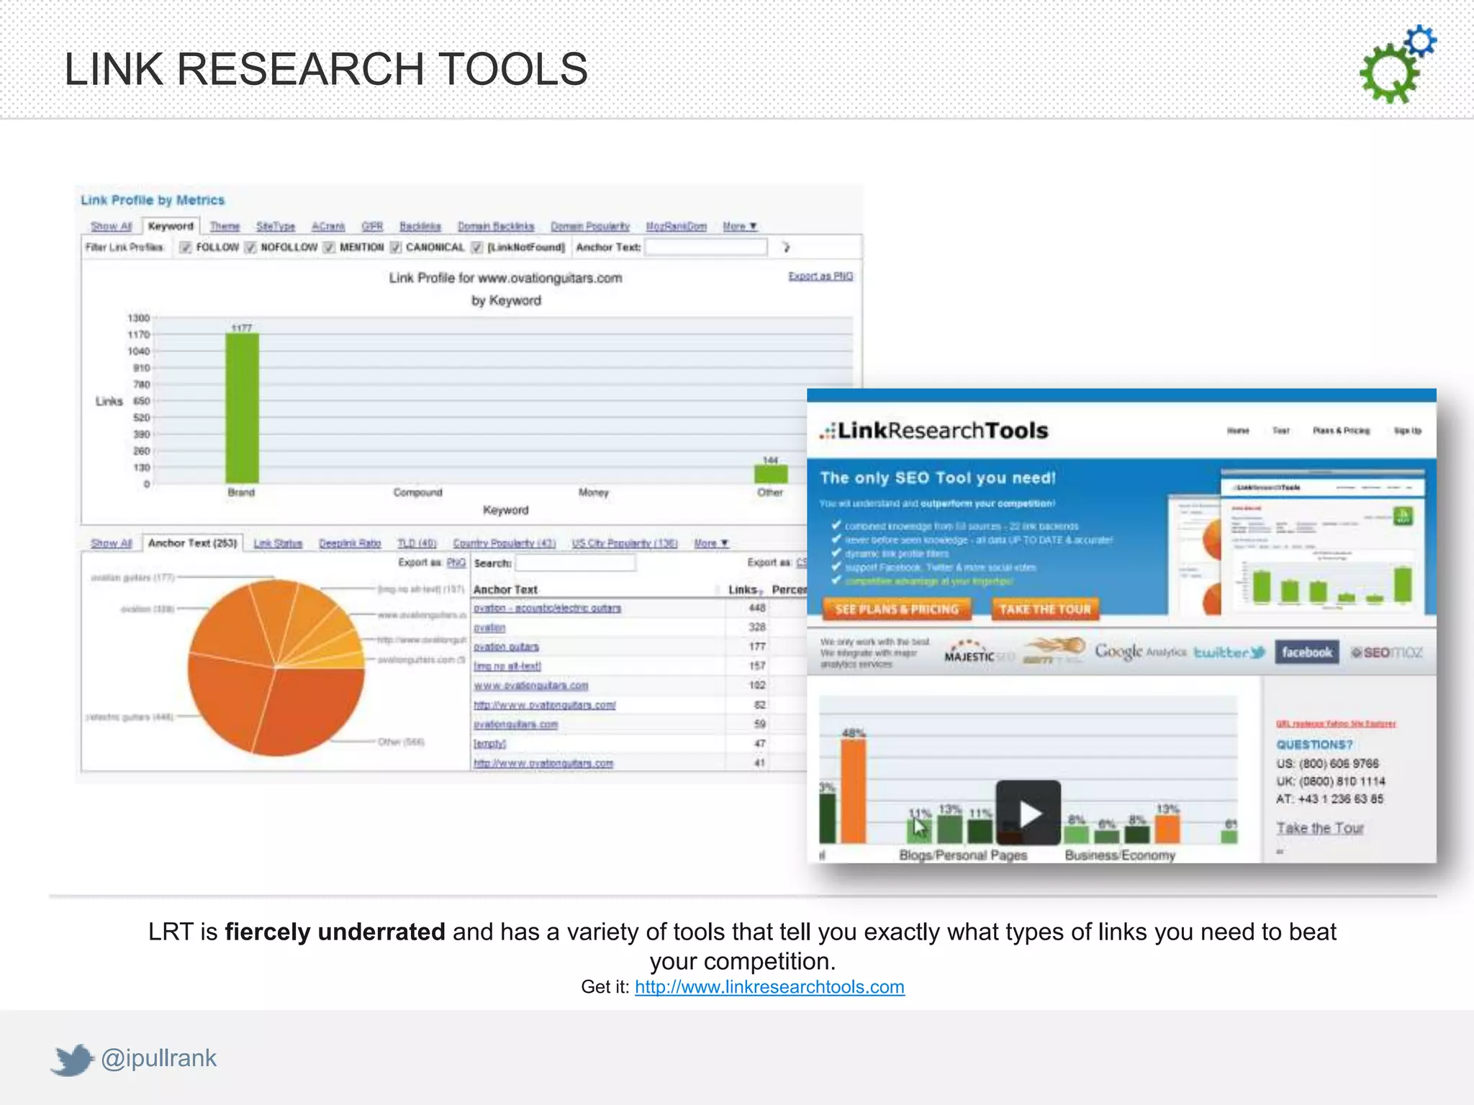Click the Twitter bird icon beside @ipullrank
Viewport: 1474px width, 1105px height.
(72, 1060)
